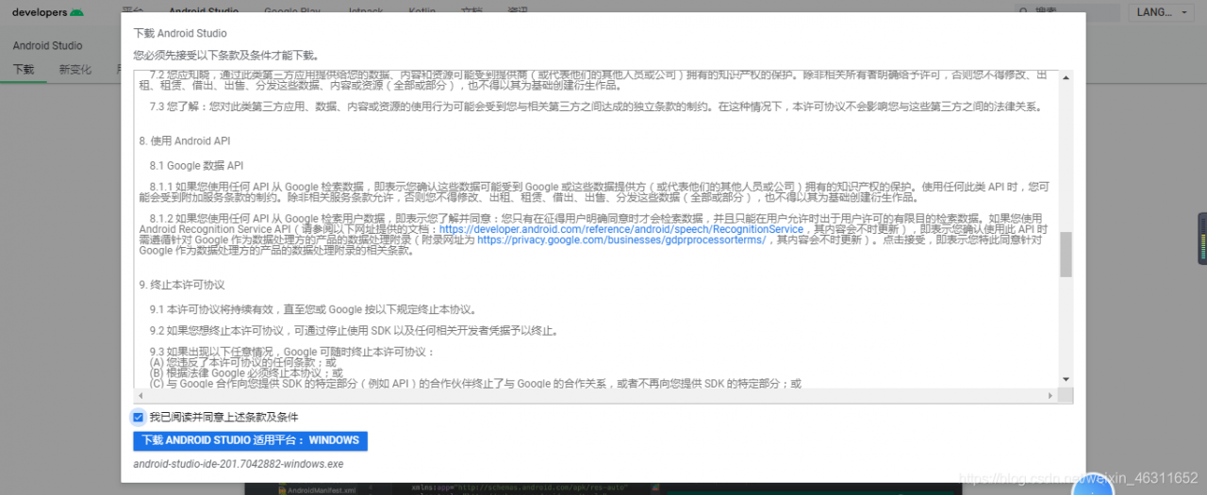Click the heading 8. 使用 Android API
The height and width of the screenshot is (495, 1207).
pos(185,140)
